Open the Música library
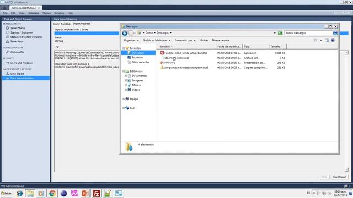Screen dimensions: 353x198 click(136, 85)
